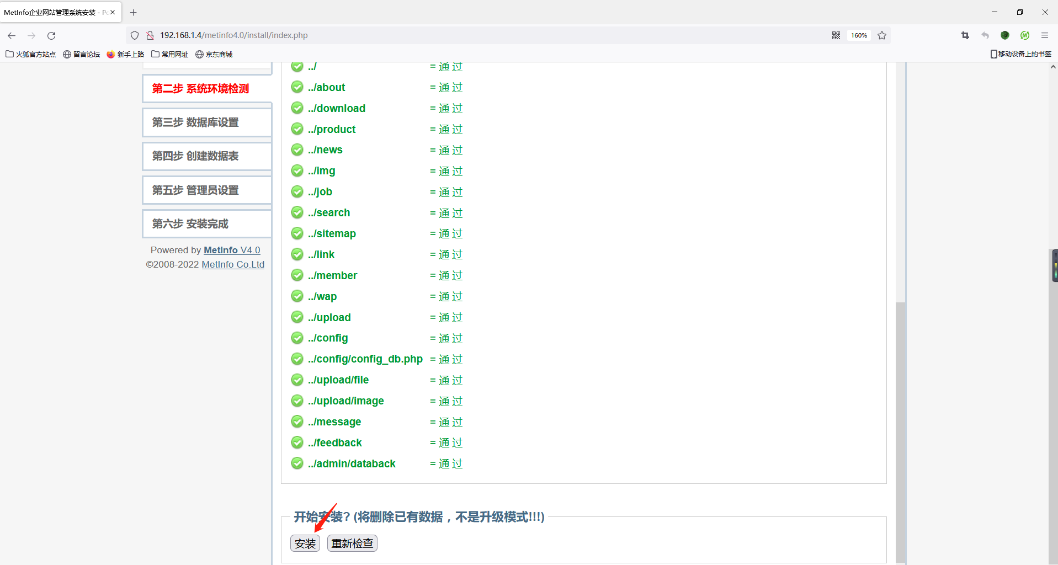Click the insecure connection lock icon
This screenshot has width=1058, height=565.
click(x=150, y=35)
